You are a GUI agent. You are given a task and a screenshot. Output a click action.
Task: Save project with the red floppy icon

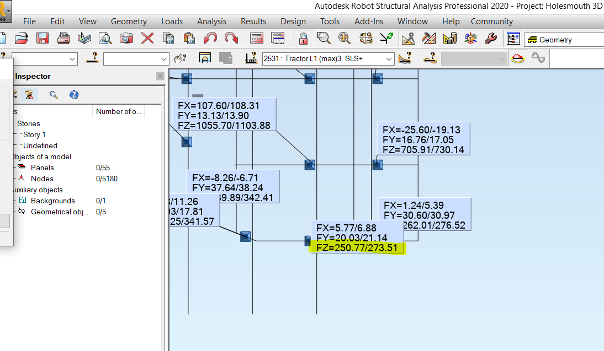[43, 39]
